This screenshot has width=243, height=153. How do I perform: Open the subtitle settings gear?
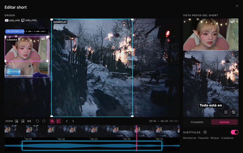click(205, 132)
